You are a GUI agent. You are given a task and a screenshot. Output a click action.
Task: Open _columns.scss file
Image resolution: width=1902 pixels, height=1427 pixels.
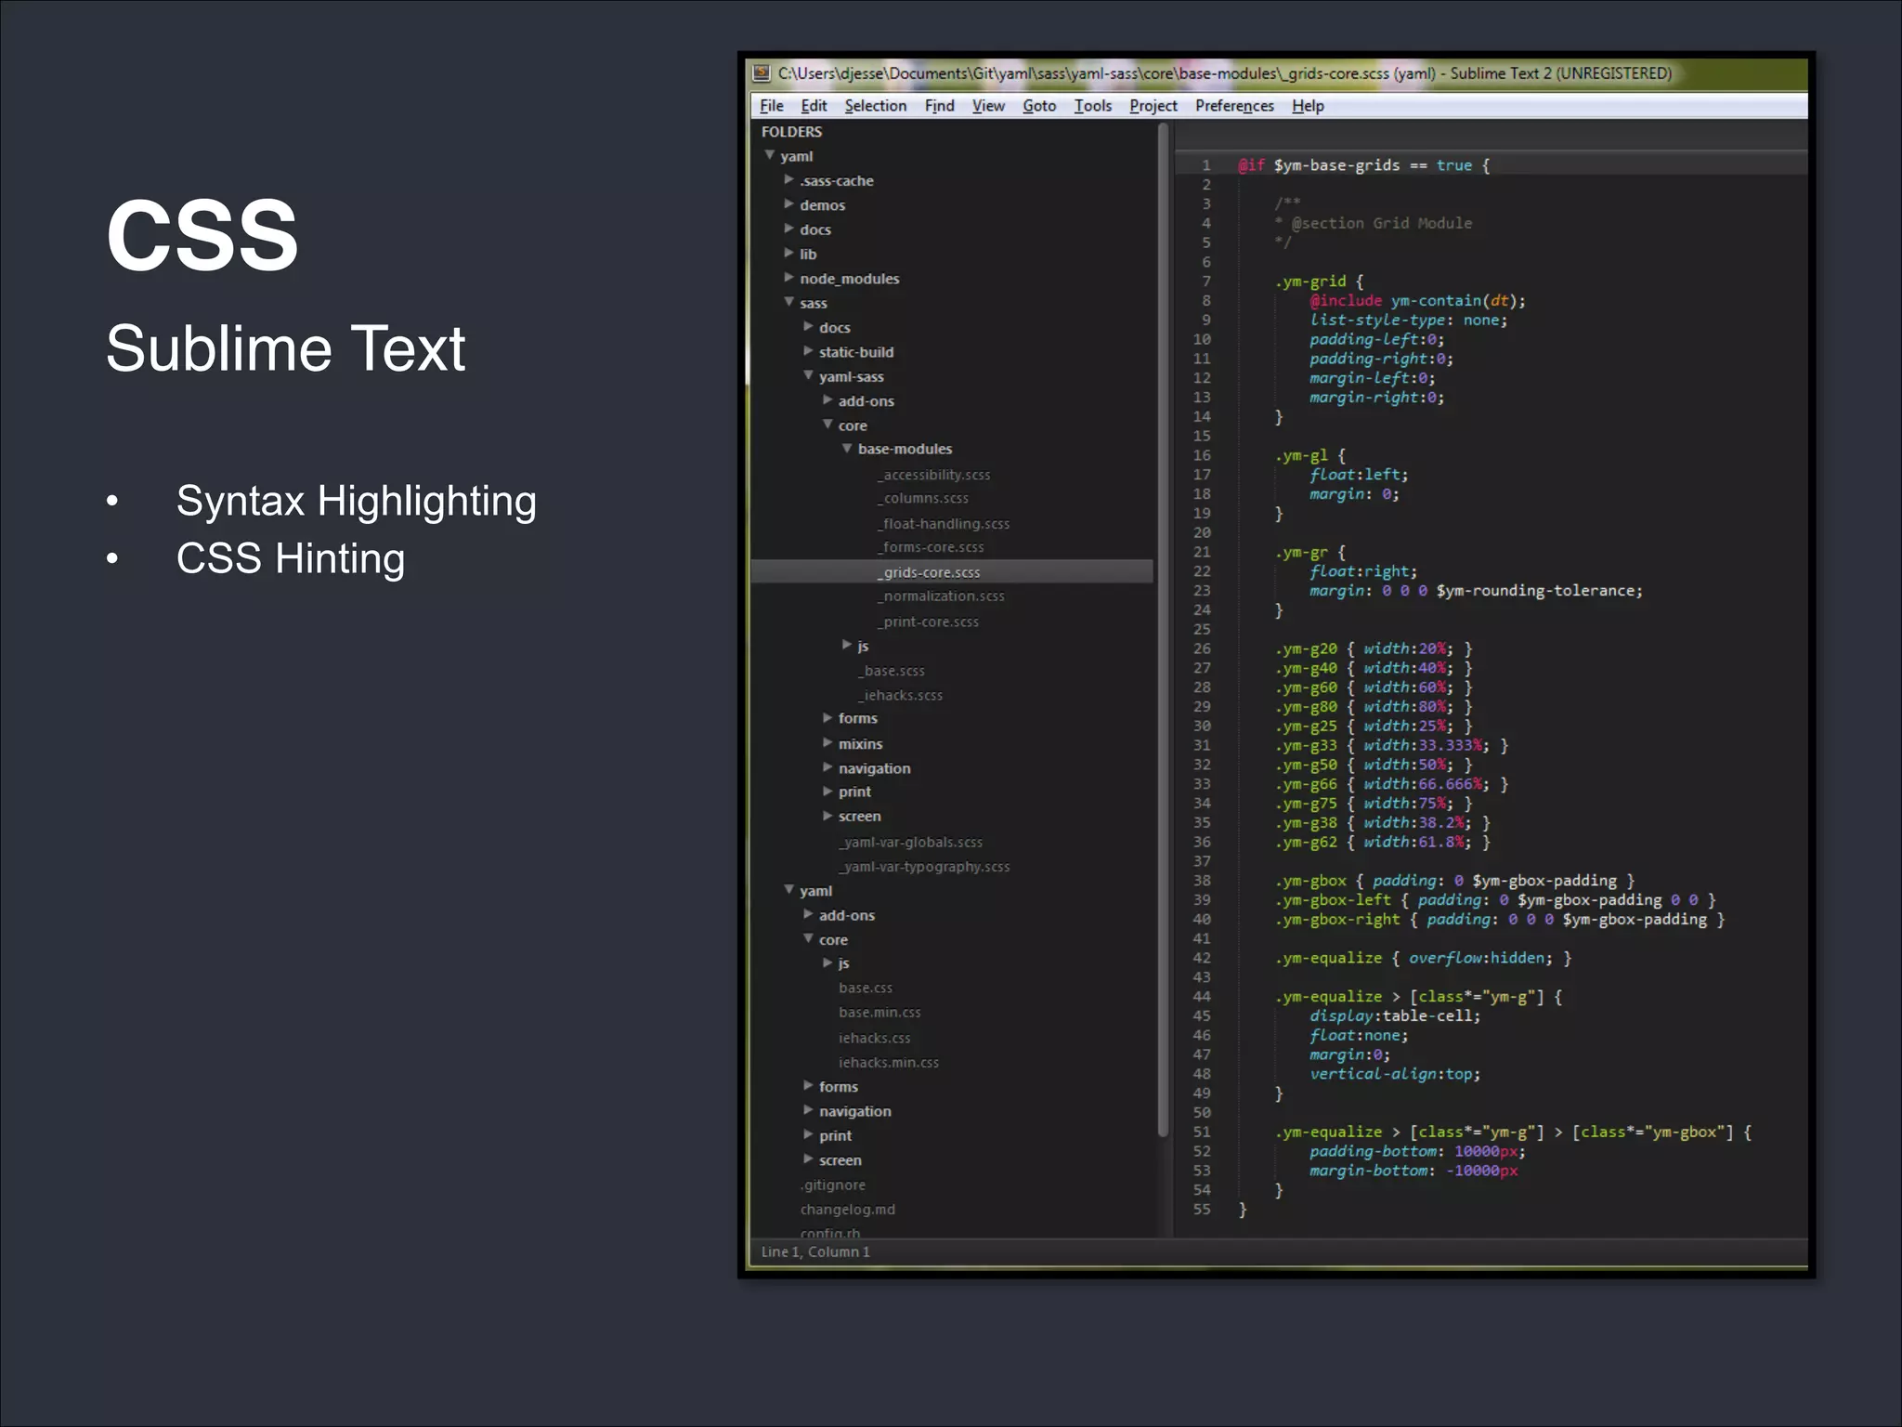pos(922,498)
